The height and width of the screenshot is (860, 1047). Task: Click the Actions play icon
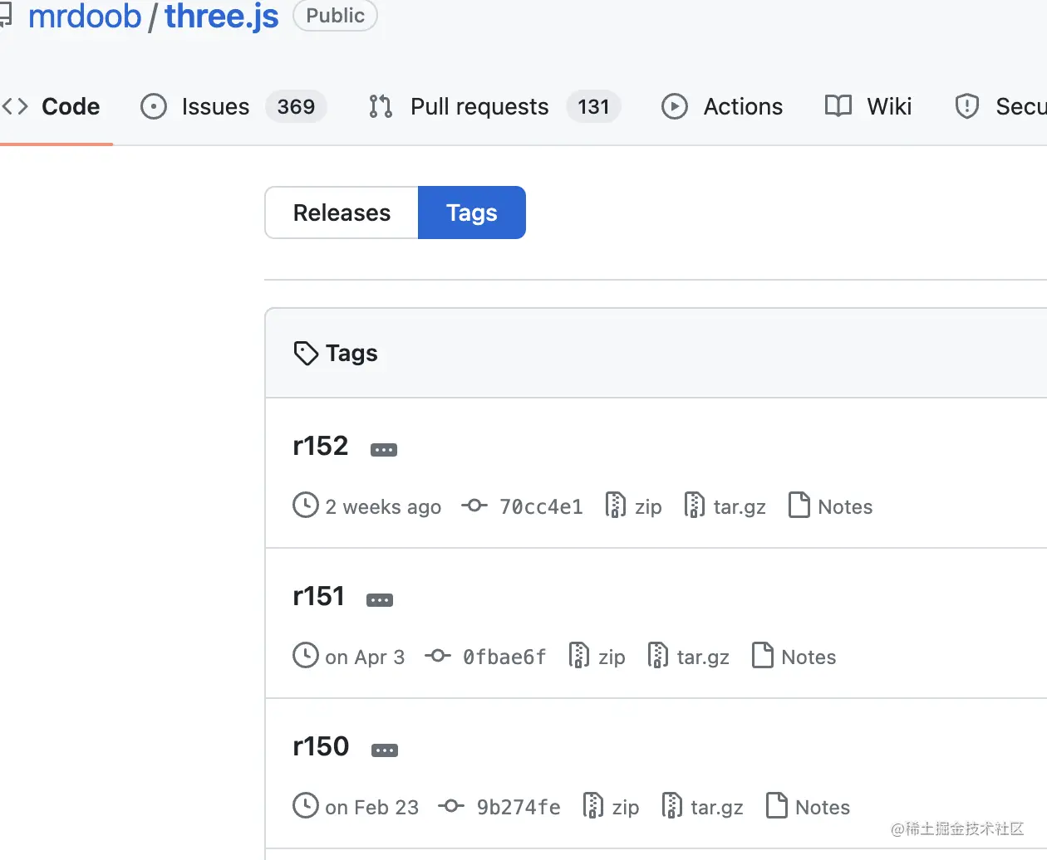click(x=675, y=106)
